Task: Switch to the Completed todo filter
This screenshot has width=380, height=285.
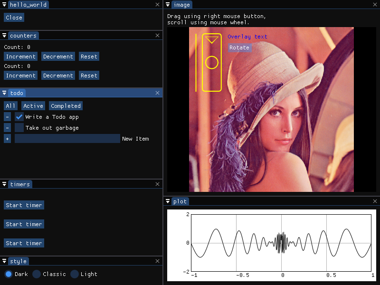Action: click(x=66, y=105)
